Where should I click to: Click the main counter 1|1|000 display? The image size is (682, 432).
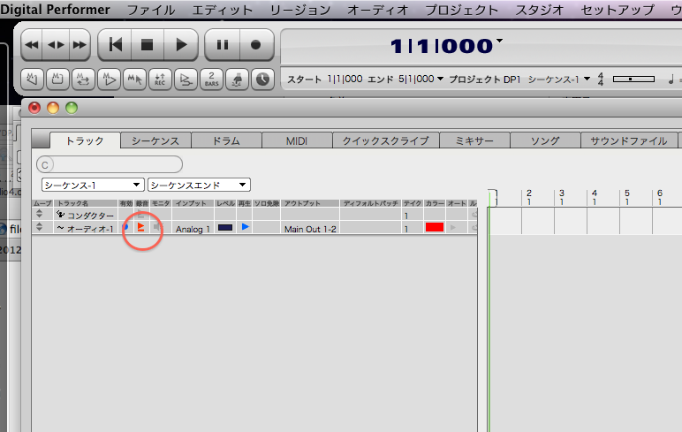[x=441, y=46]
